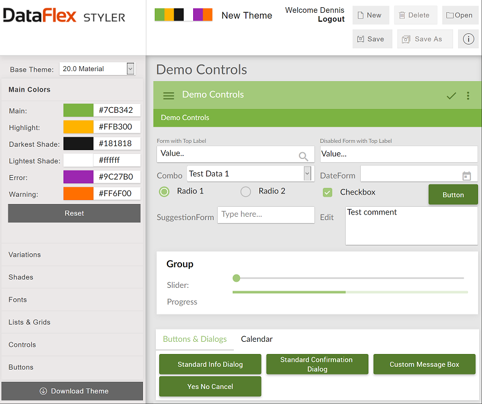Save the current theme
The width and height of the screenshot is (482, 404).
pyautogui.click(x=372, y=39)
